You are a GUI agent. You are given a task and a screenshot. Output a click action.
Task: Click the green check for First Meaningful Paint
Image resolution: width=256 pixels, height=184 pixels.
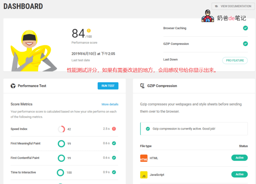(114, 143)
